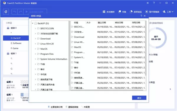This screenshot has width=177, height=111.
Task: Click the 05/05/2021 creation date of MacOS
Action: (105, 47)
